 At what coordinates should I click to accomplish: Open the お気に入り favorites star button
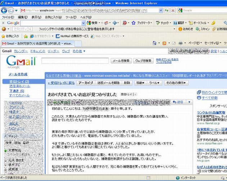point(10,36)
